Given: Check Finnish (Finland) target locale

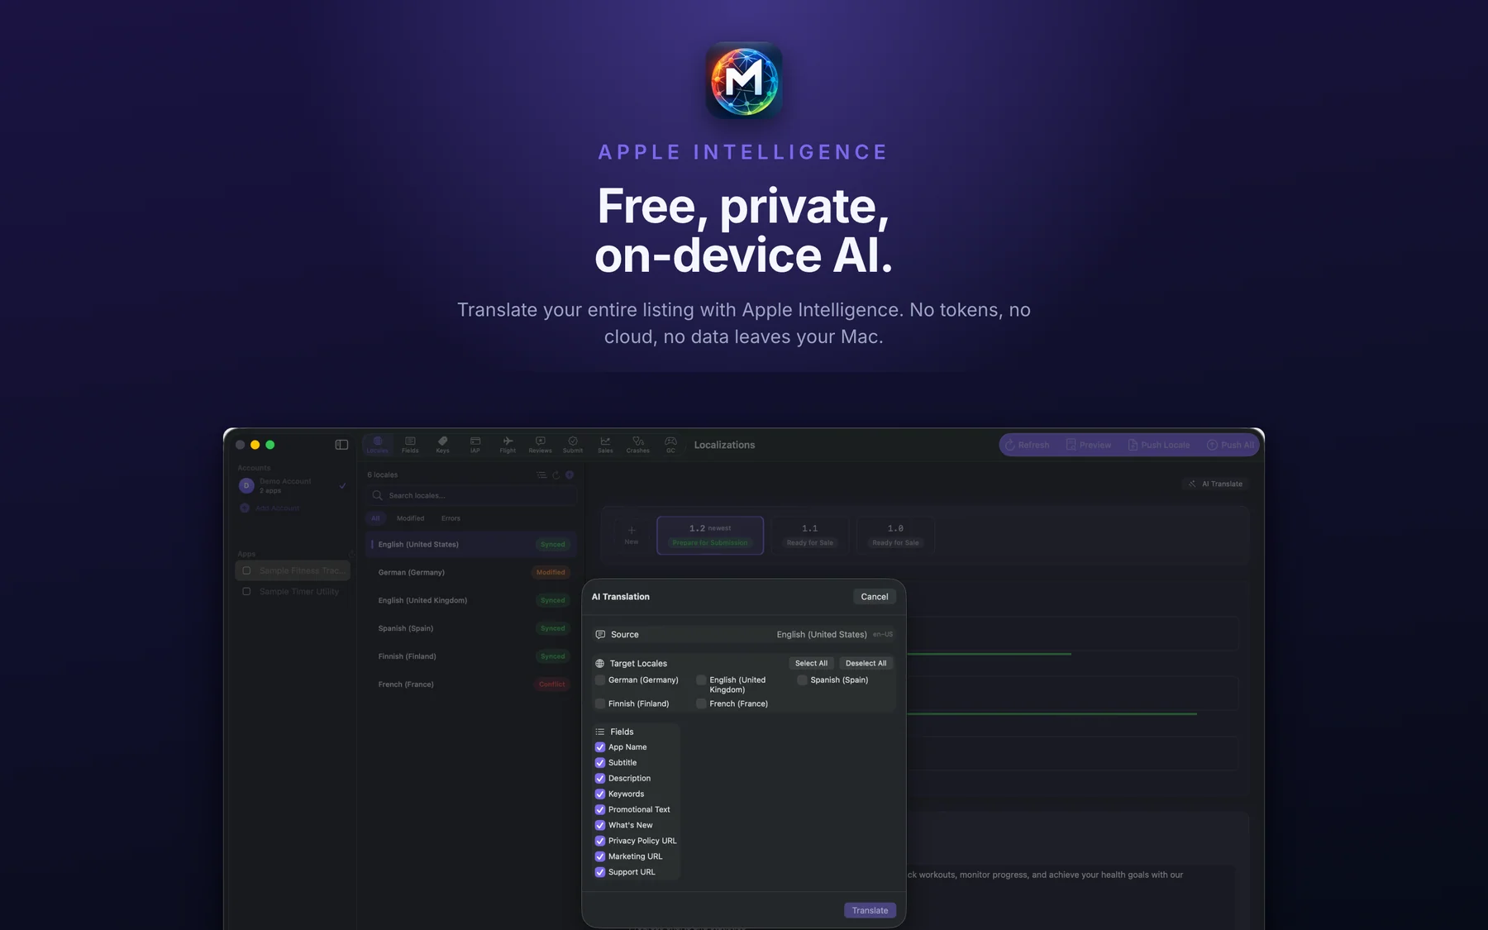Looking at the screenshot, I should click(x=600, y=703).
